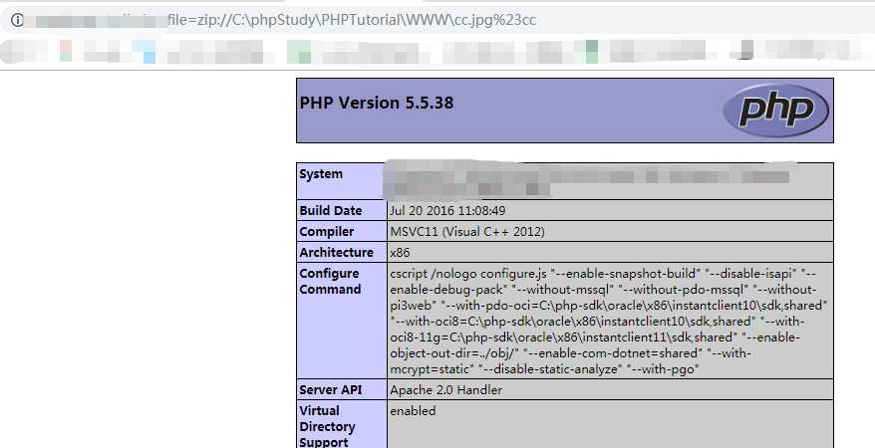Select the 'PHP Version 5.5.38' heading
This screenshot has height=448, width=875.
(x=377, y=104)
